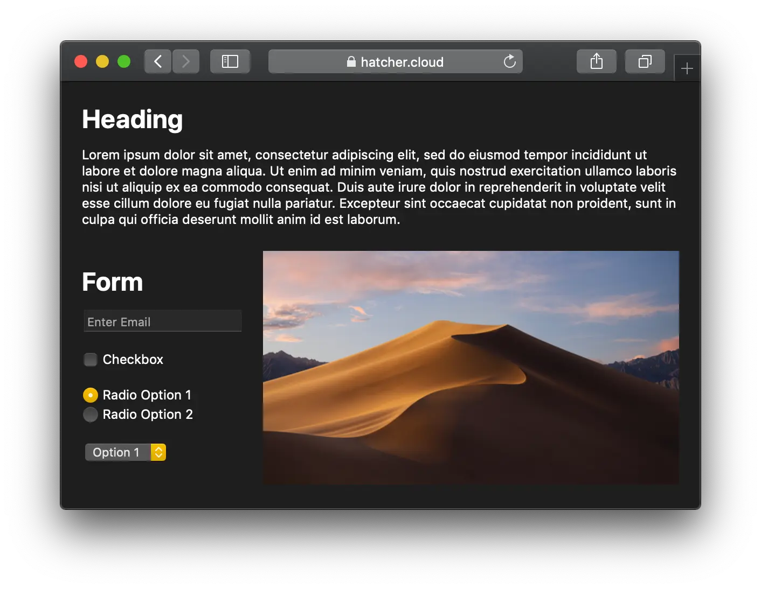
Task: Show all open tabs overview
Action: (x=645, y=61)
